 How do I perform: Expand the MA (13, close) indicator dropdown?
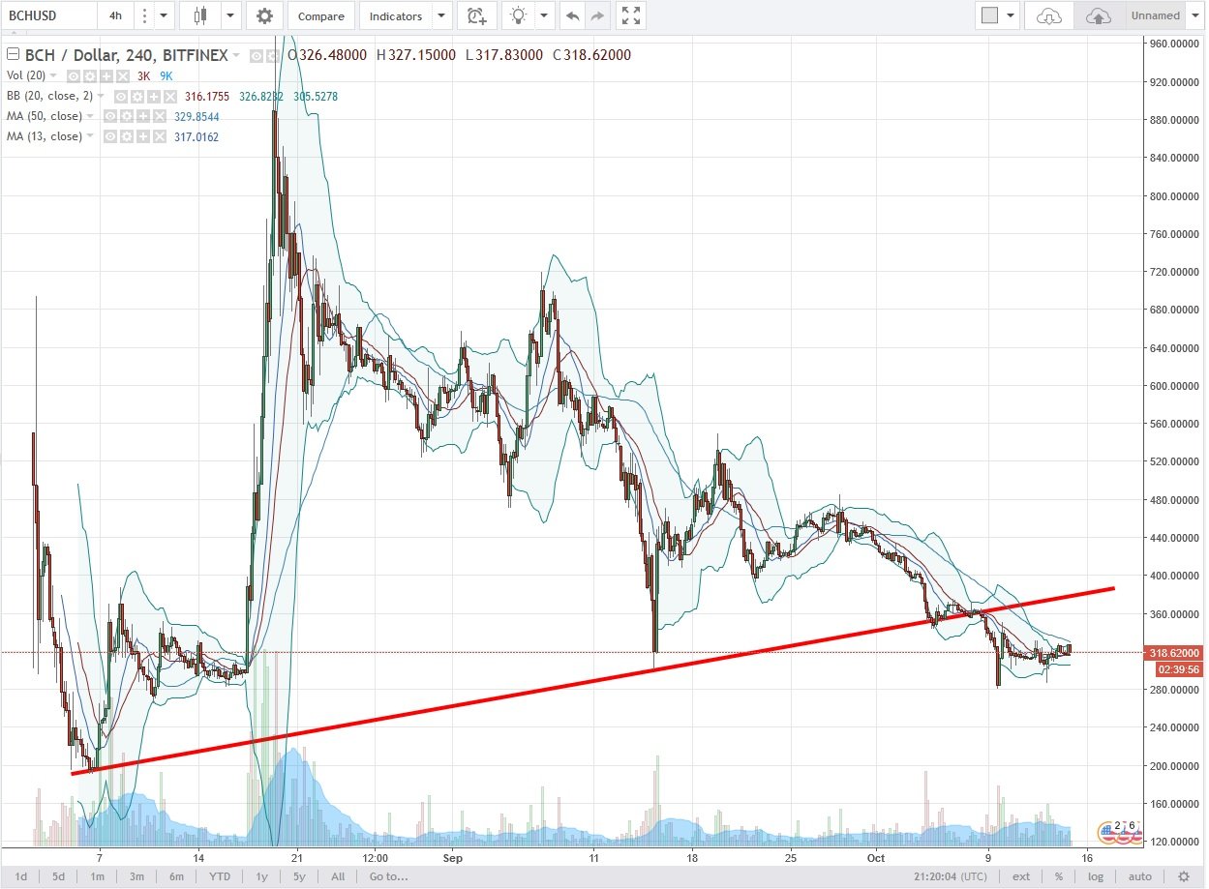click(x=89, y=135)
